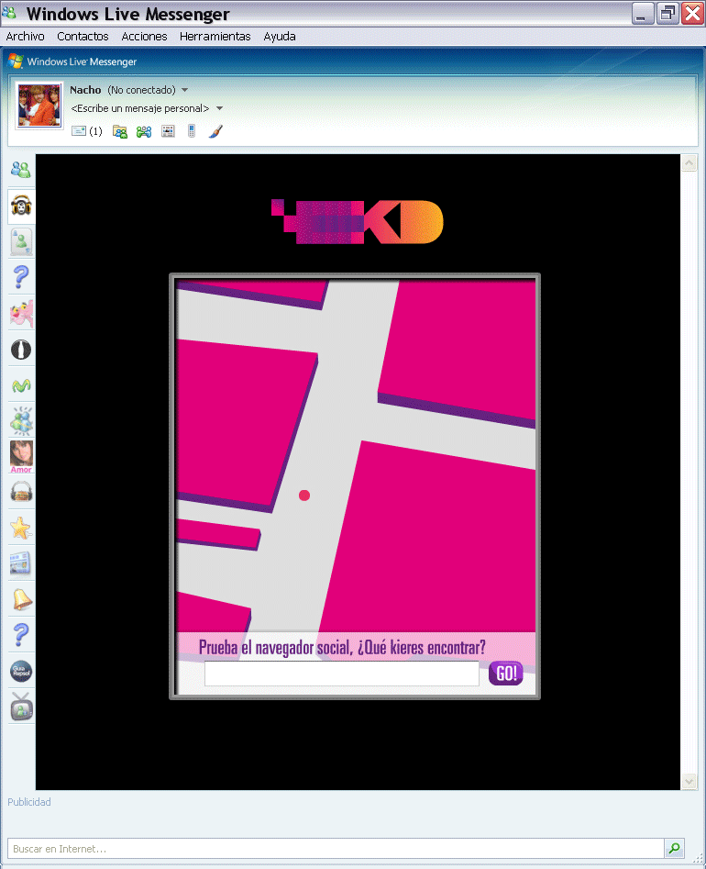The image size is (706, 869).
Task: Click the Pink Panther sidebar tab
Action: [20, 314]
